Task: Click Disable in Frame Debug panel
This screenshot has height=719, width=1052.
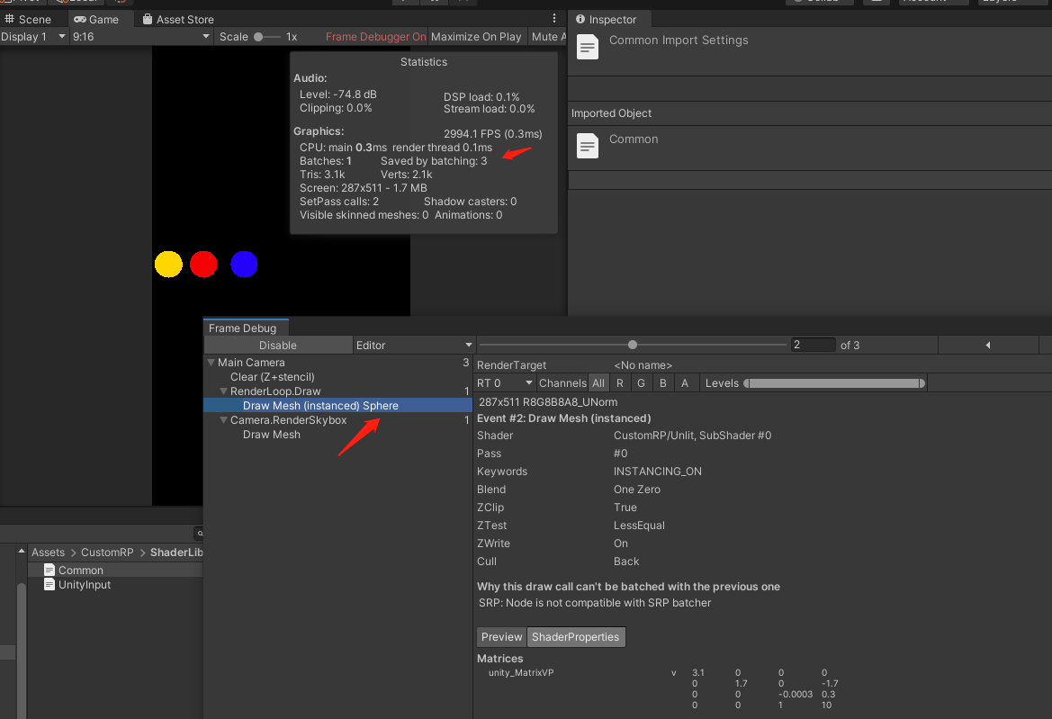Action: click(277, 346)
